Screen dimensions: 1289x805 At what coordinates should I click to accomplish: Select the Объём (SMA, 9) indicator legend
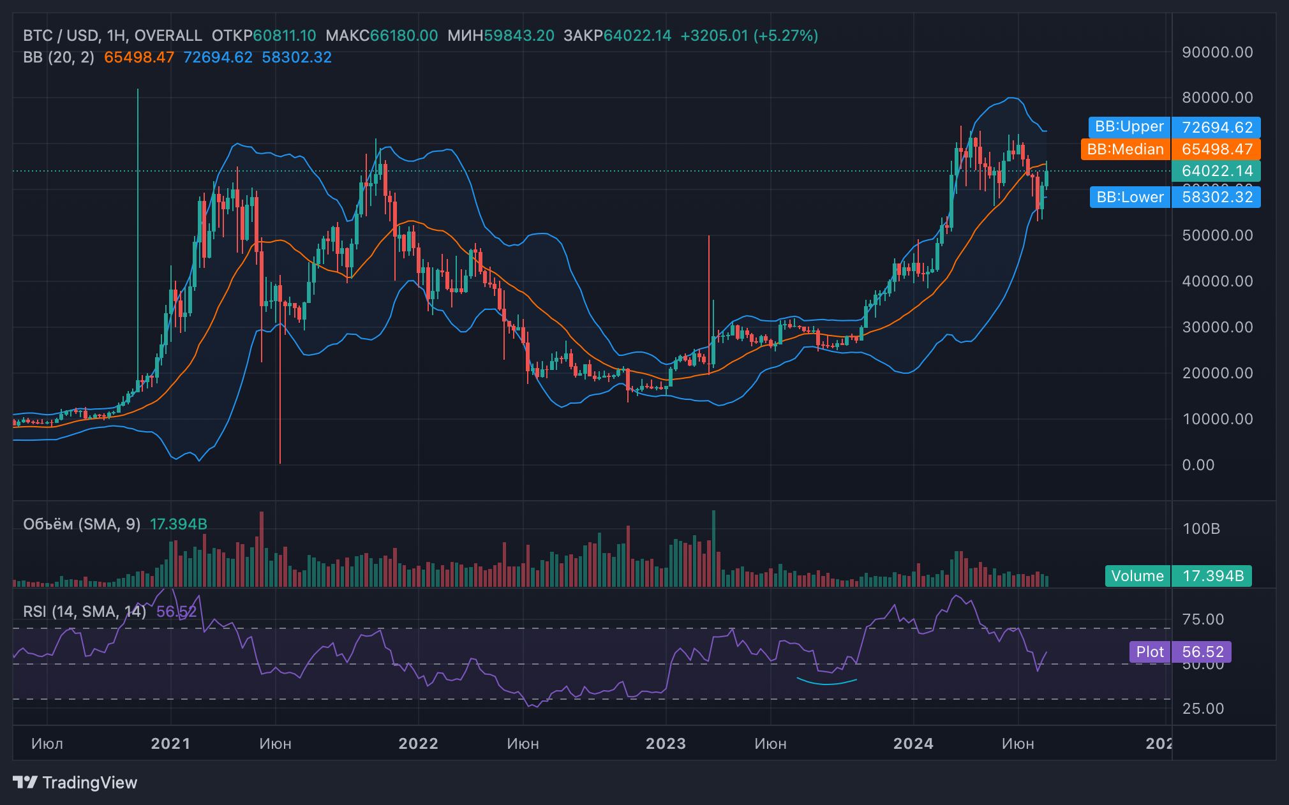pos(82,524)
